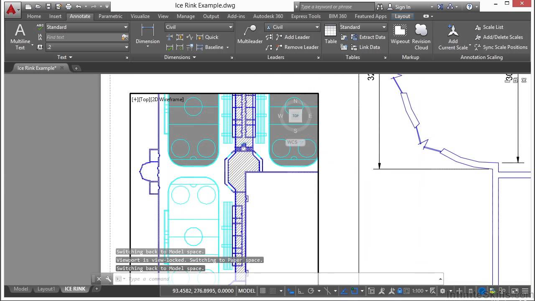Viewport: 535px width, 301px height.
Task: Click the ViewCube TOP face
Action: point(296,116)
